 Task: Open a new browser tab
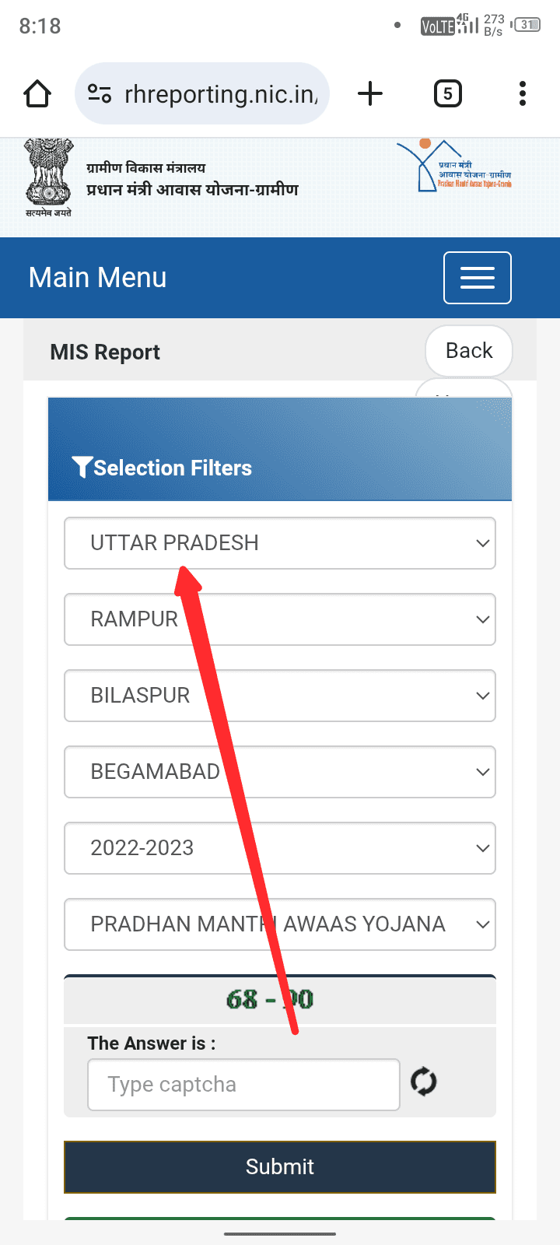pos(370,94)
